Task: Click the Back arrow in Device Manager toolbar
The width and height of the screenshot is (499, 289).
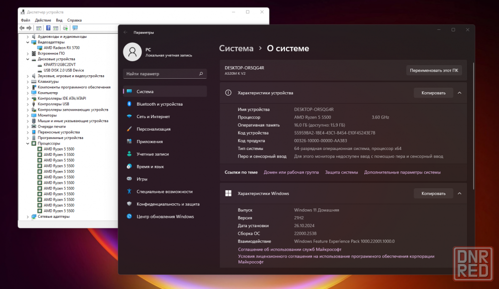Action: [x=22, y=28]
